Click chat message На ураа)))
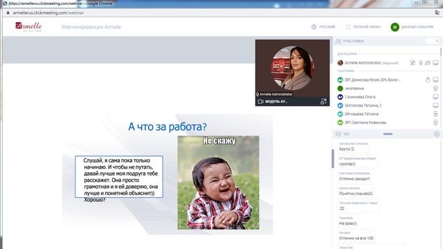The width and height of the screenshot is (443, 249). (347, 223)
